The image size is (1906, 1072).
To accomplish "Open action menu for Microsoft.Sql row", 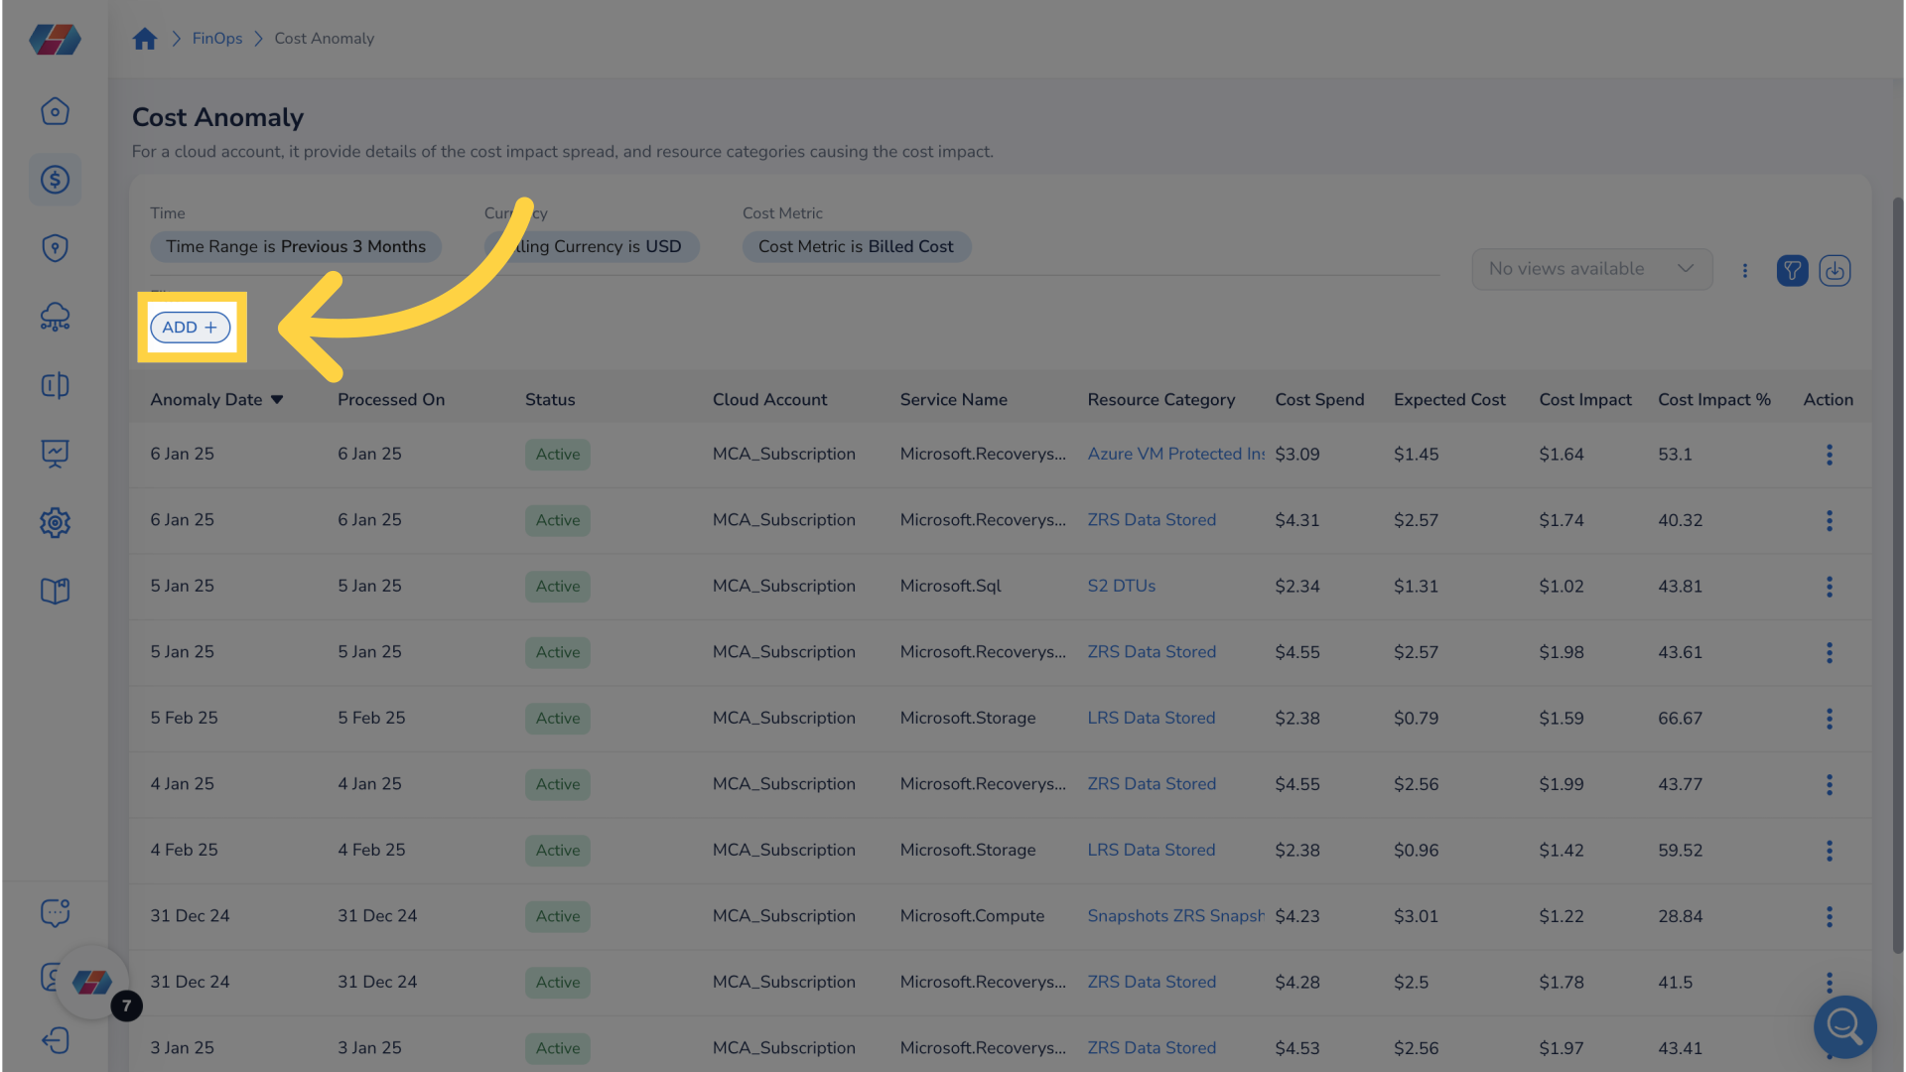I will coord(1829,587).
